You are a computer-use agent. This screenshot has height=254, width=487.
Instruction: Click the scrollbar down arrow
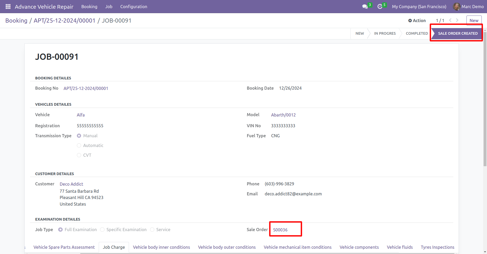[485, 252]
